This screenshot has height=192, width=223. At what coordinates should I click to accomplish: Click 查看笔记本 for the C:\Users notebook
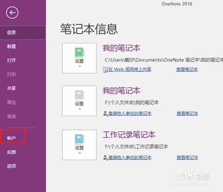(x=187, y=69)
